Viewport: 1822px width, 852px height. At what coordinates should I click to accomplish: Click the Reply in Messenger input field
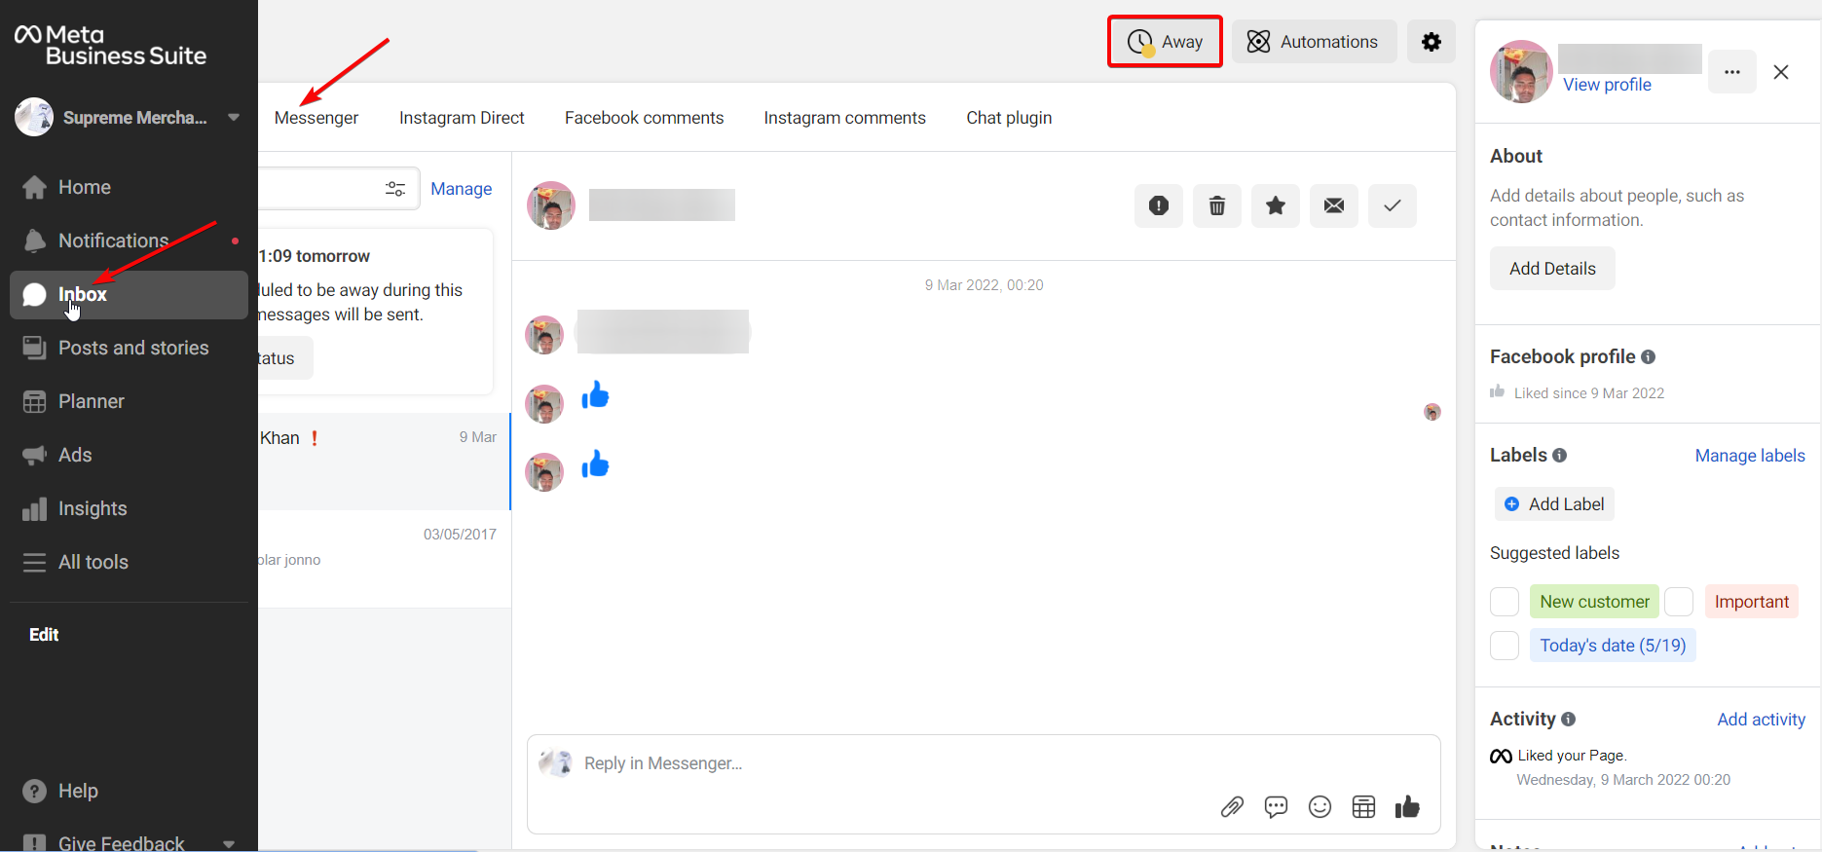point(984,763)
